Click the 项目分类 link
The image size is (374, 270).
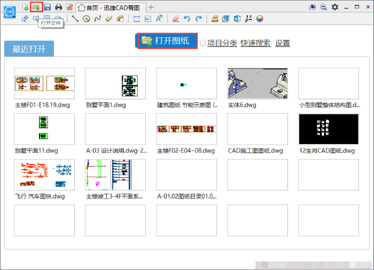coord(222,43)
